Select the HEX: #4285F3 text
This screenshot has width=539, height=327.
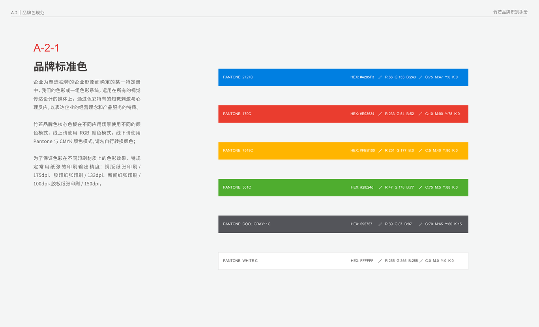(362, 77)
